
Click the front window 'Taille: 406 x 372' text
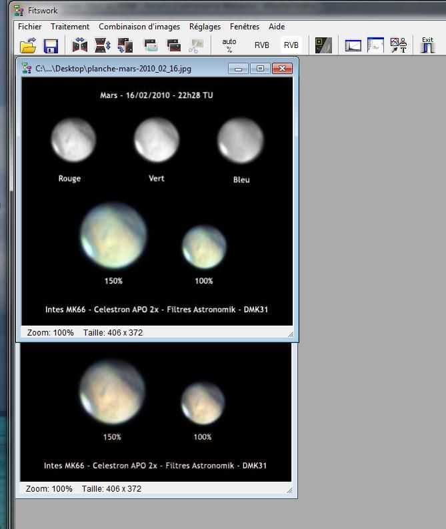click(x=113, y=333)
